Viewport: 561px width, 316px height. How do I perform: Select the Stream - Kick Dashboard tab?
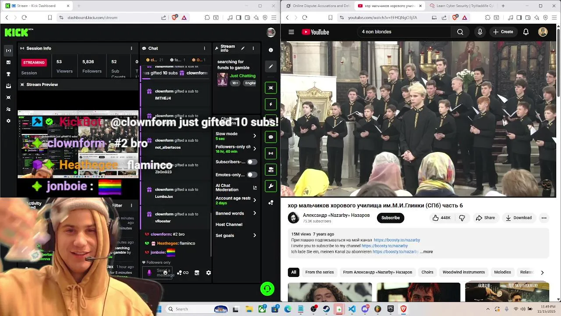pos(37,6)
